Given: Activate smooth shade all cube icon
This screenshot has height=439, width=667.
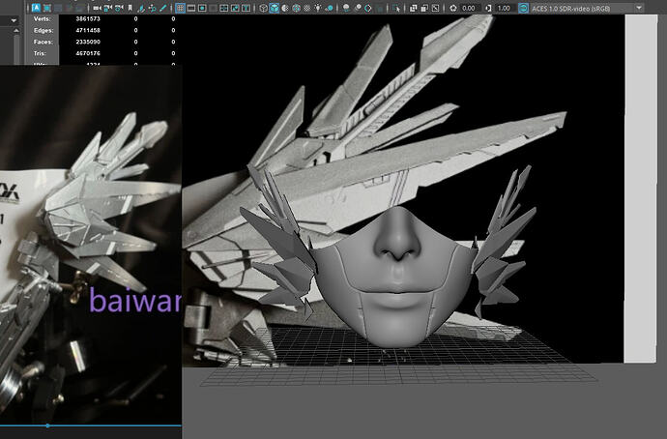Looking at the screenshot, I should tap(275, 8).
